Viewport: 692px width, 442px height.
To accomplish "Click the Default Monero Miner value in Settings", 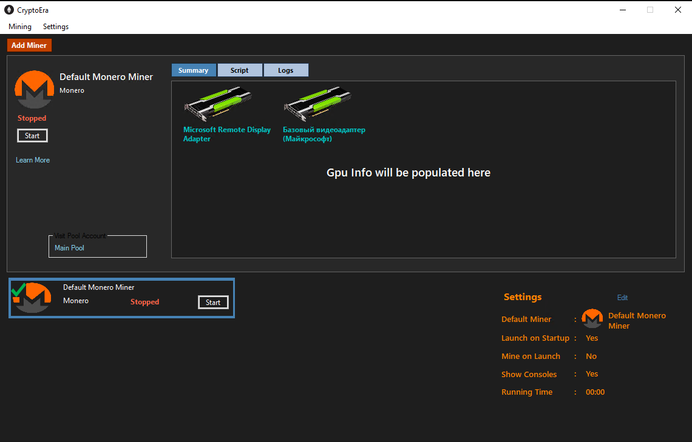I will point(637,320).
